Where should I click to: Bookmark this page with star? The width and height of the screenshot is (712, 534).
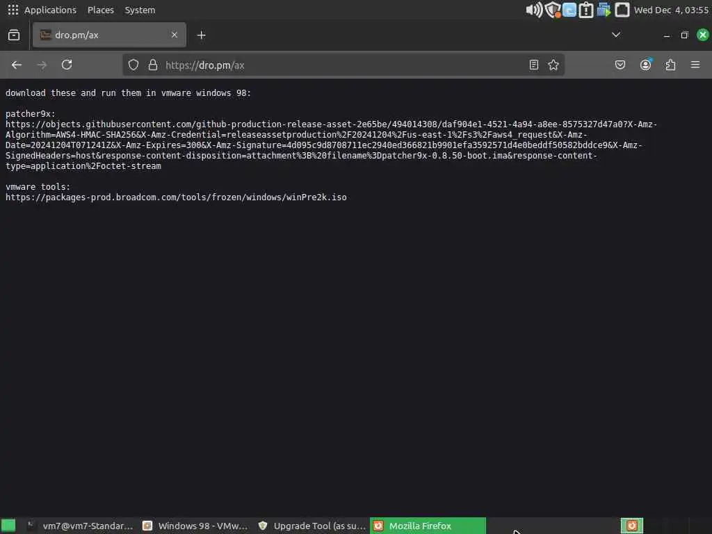click(x=553, y=65)
